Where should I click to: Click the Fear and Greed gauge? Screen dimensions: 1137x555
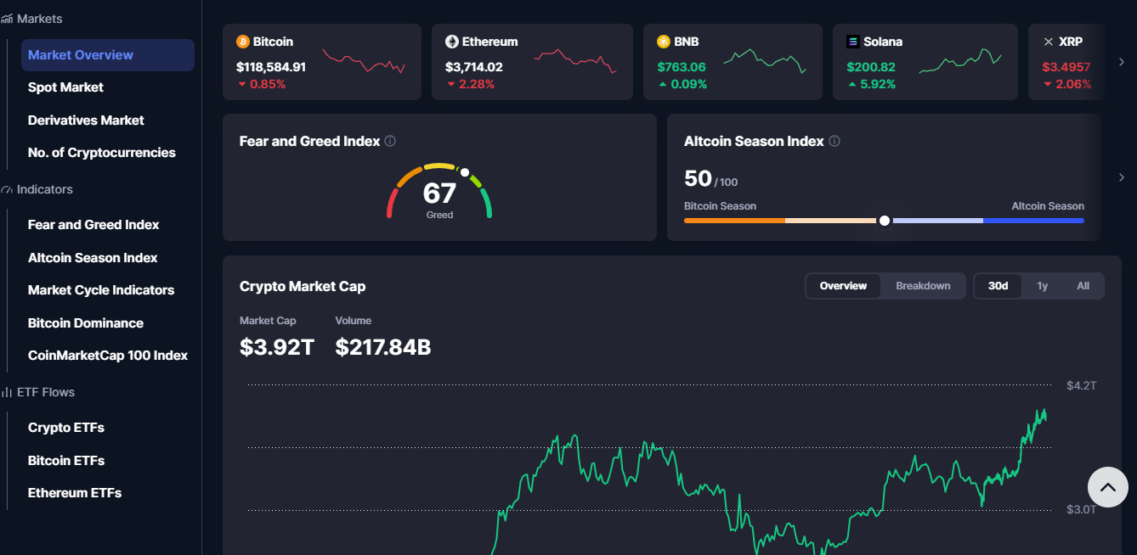[x=439, y=191]
